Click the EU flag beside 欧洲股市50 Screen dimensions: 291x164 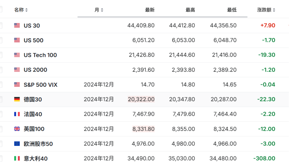click(x=17, y=144)
